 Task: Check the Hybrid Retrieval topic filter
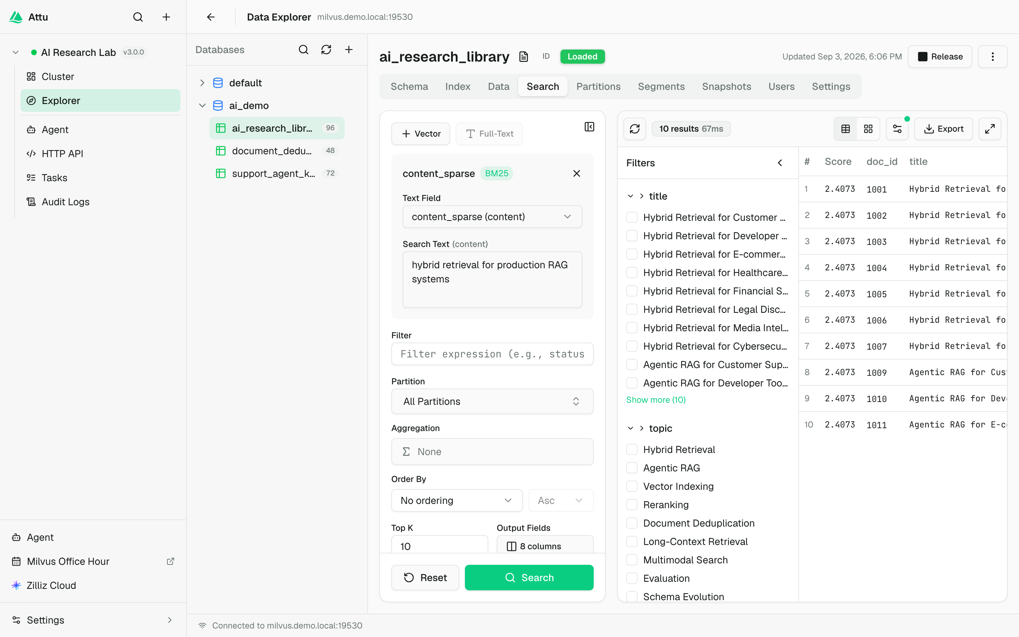(x=632, y=449)
